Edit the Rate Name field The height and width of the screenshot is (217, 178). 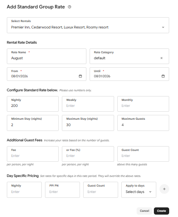click(x=47, y=56)
